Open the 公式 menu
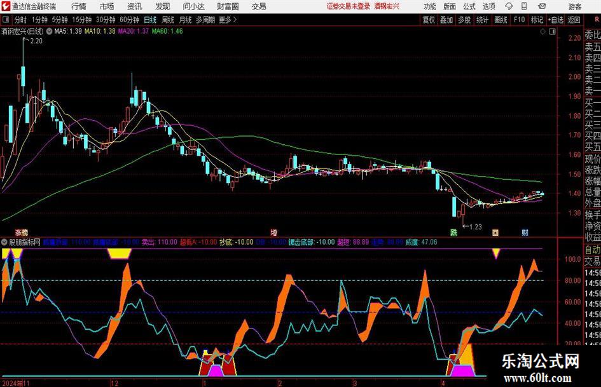The height and width of the screenshot is (387, 601). [x=469, y=6]
